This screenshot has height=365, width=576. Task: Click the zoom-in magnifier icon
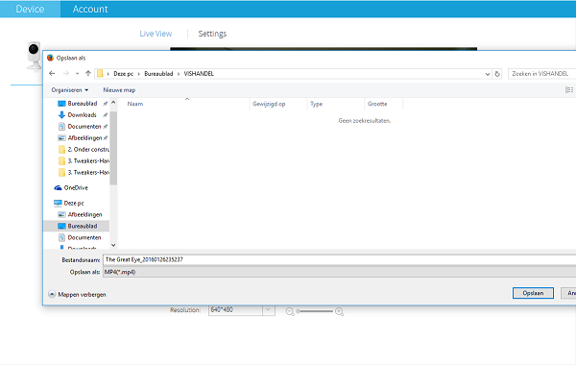coord(340,312)
